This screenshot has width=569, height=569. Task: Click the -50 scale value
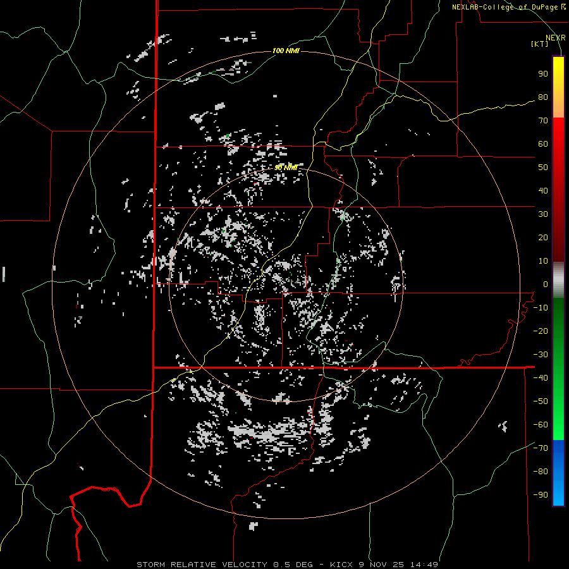click(541, 401)
